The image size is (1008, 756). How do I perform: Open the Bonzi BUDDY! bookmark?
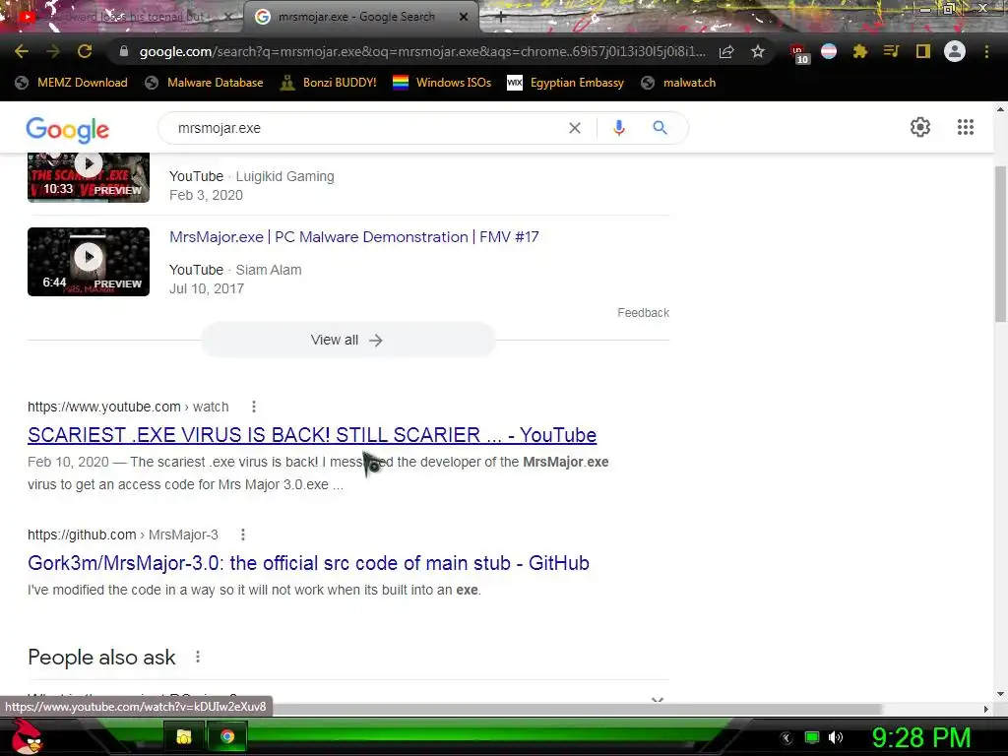coord(329,83)
